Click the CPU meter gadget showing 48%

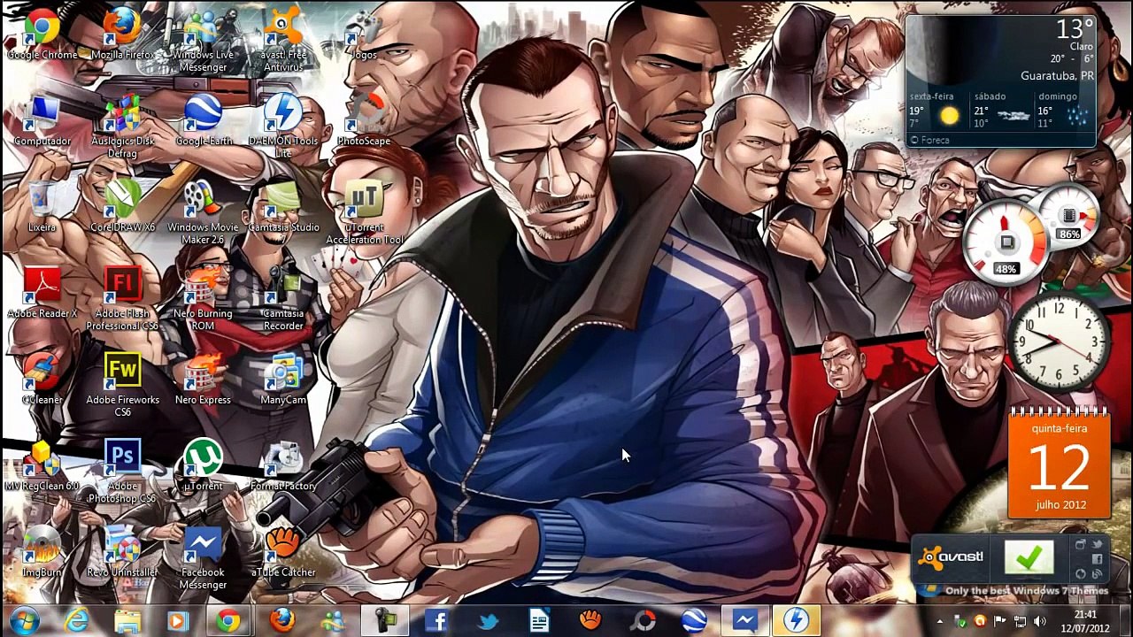1006,243
